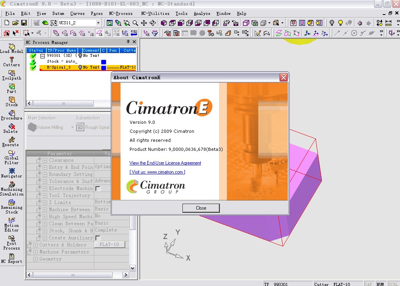Viewport: 400px width, 286px height.
Task: Click the Open file toolbar icon
Action: tap(15, 23)
